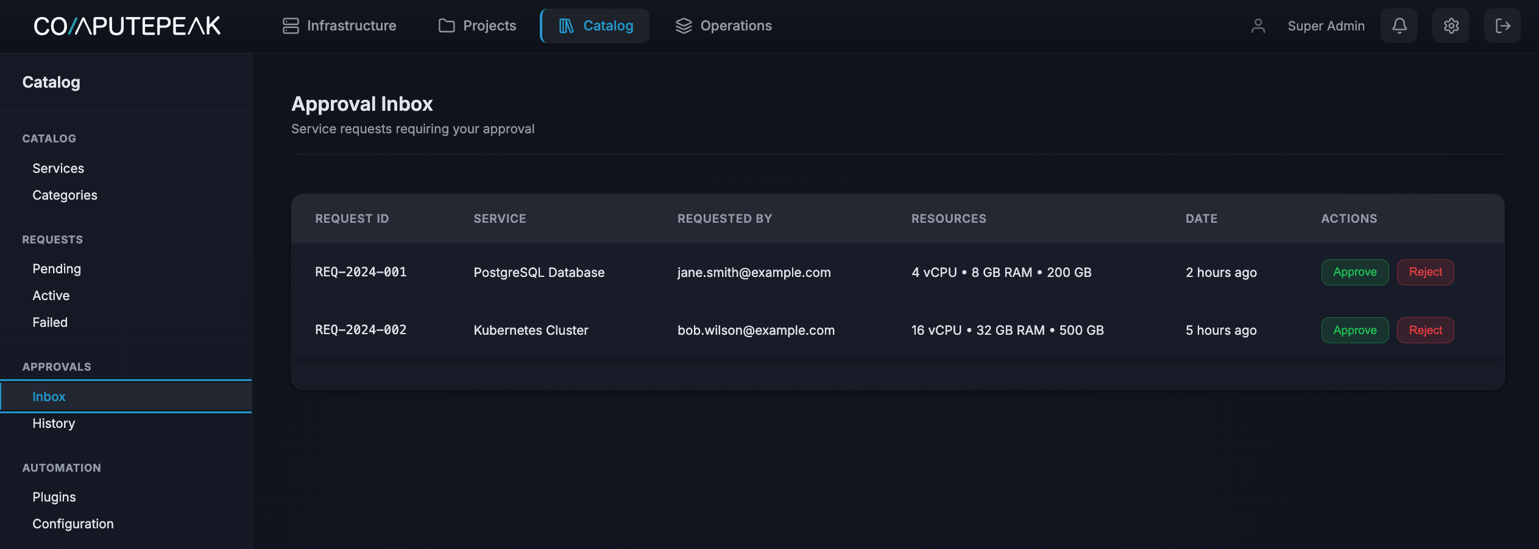Screen dimensions: 1539x549
Task: Click the logout icon
Action: tap(1502, 26)
